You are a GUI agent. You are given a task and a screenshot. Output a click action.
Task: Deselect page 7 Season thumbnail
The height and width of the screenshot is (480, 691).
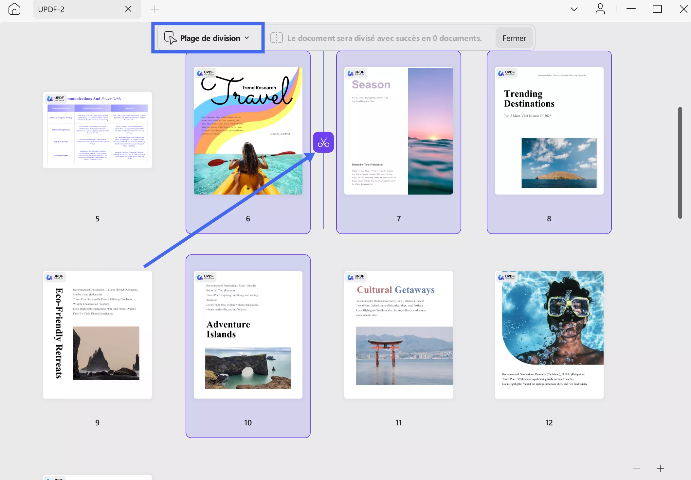click(398, 131)
